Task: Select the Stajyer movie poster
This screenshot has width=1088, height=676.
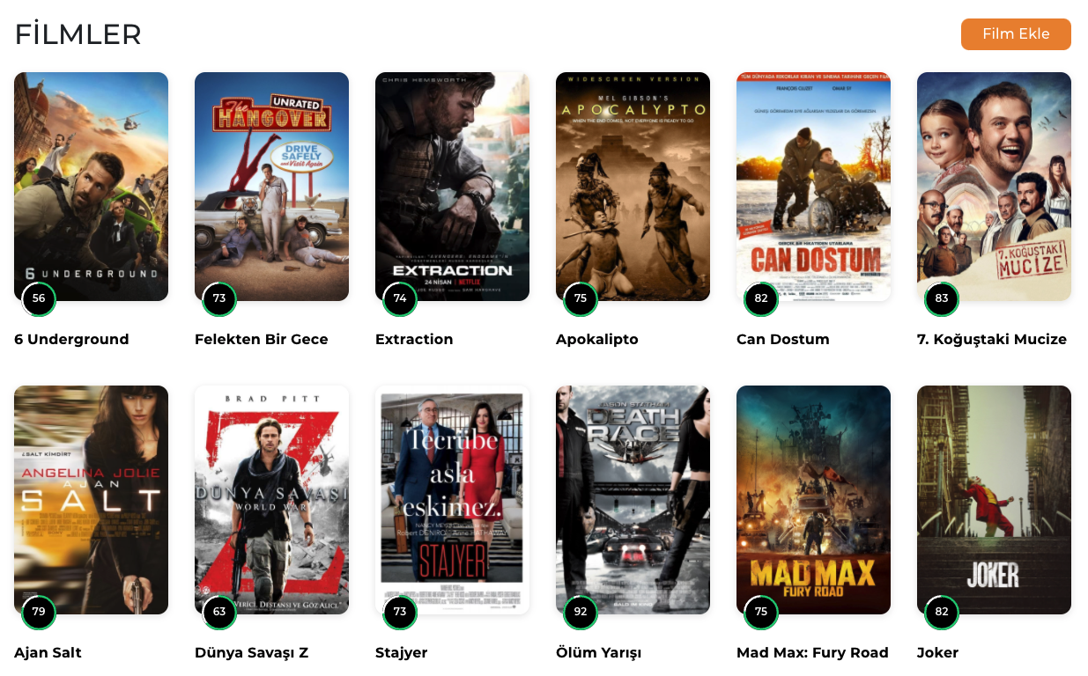Action: (452, 500)
